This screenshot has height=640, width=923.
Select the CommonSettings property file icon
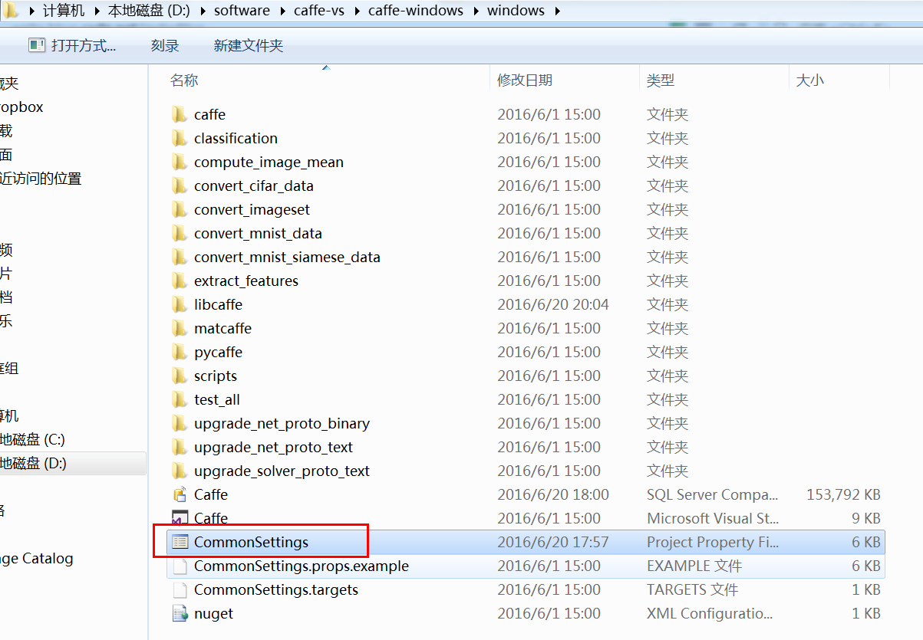[180, 542]
